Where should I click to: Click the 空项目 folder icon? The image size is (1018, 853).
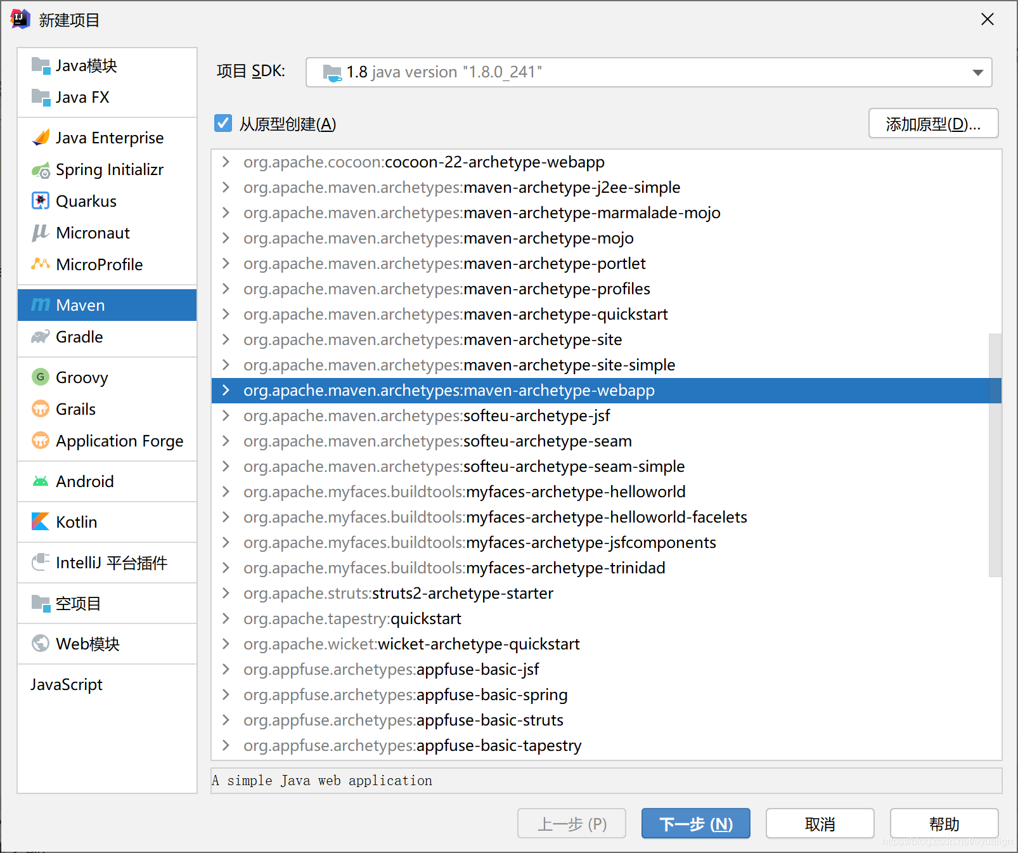[41, 603]
